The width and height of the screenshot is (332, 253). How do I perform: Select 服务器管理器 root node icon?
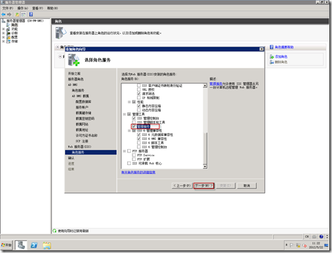click(x=3, y=21)
